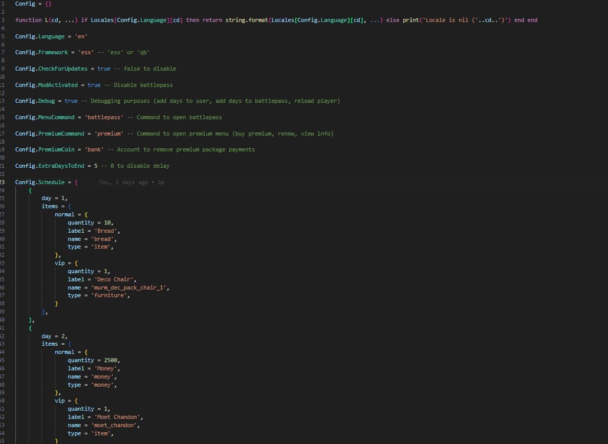Click the value 5 of Config.ExtraDaysToEnd
The height and width of the screenshot is (444, 608).
pos(96,166)
